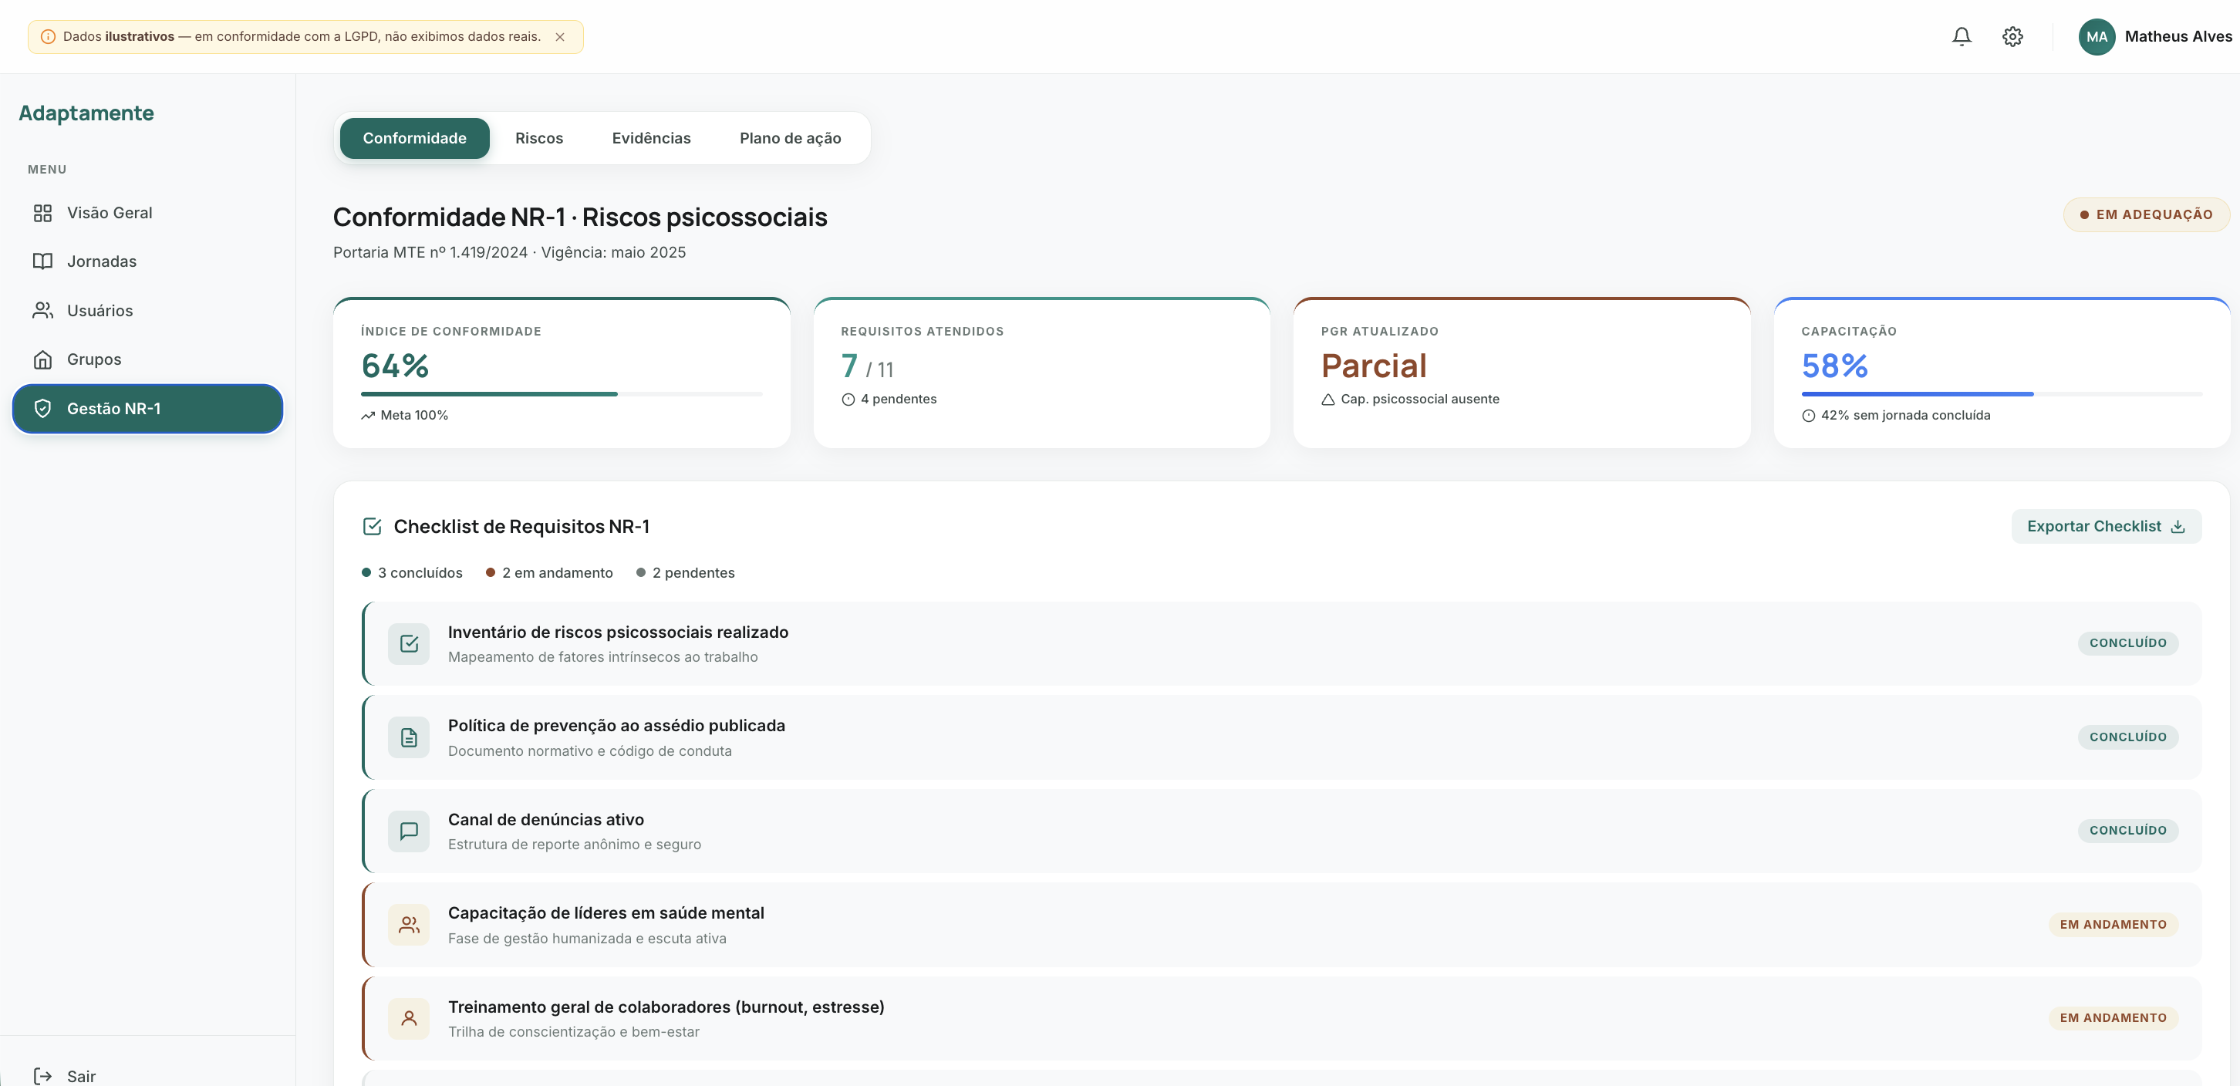
Task: Select Gestão NR-1 in the sidebar
Action: pyautogui.click(x=148, y=409)
